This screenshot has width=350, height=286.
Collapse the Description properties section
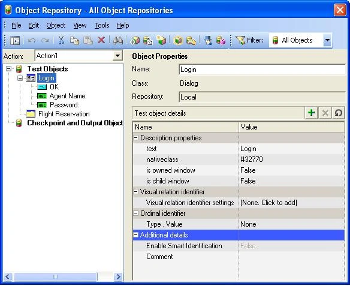[135, 138]
